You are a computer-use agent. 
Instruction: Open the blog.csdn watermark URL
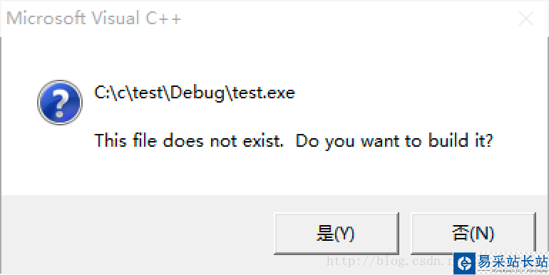click(390, 261)
